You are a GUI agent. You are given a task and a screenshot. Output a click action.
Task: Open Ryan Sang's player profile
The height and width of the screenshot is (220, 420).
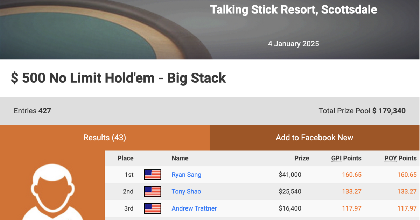coord(186,175)
